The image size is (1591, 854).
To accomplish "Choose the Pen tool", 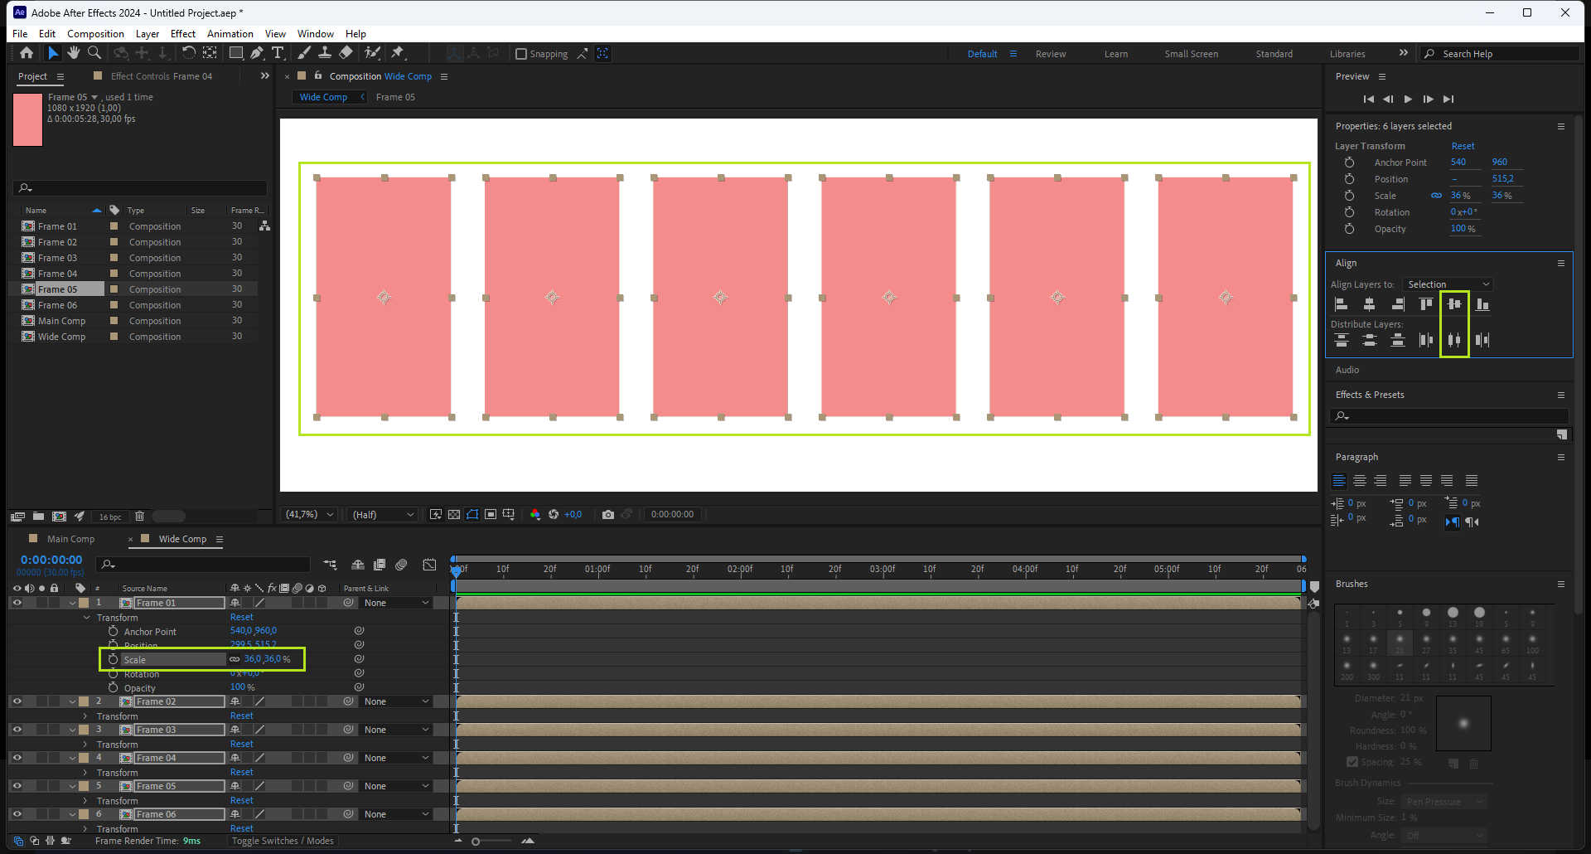I will pos(257,53).
